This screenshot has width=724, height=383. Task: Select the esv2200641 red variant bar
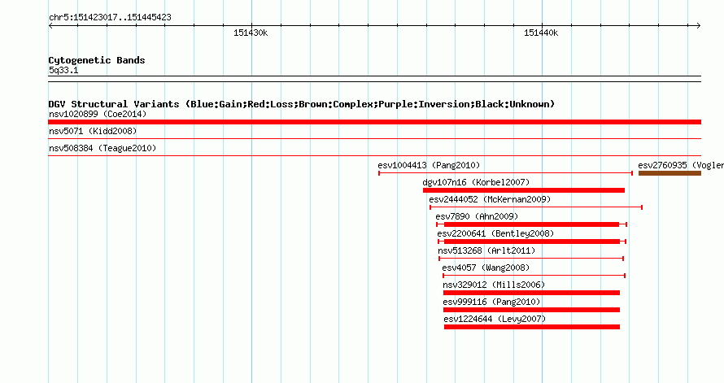532,242
